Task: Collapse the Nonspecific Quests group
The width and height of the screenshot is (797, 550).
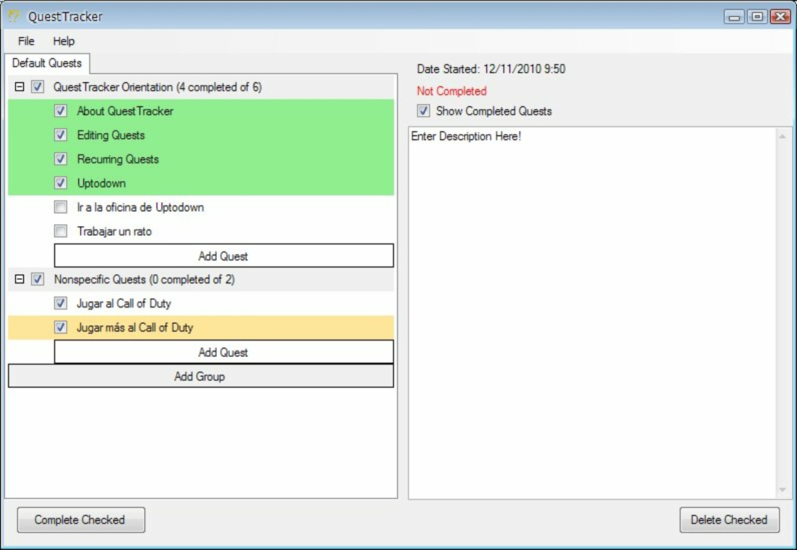Action: [x=19, y=279]
